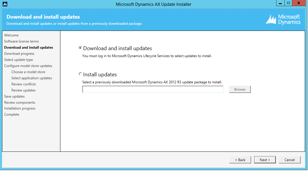The width and height of the screenshot is (308, 171).
Task: Cancel the update installer
Action: pyautogui.click(x=290, y=160)
